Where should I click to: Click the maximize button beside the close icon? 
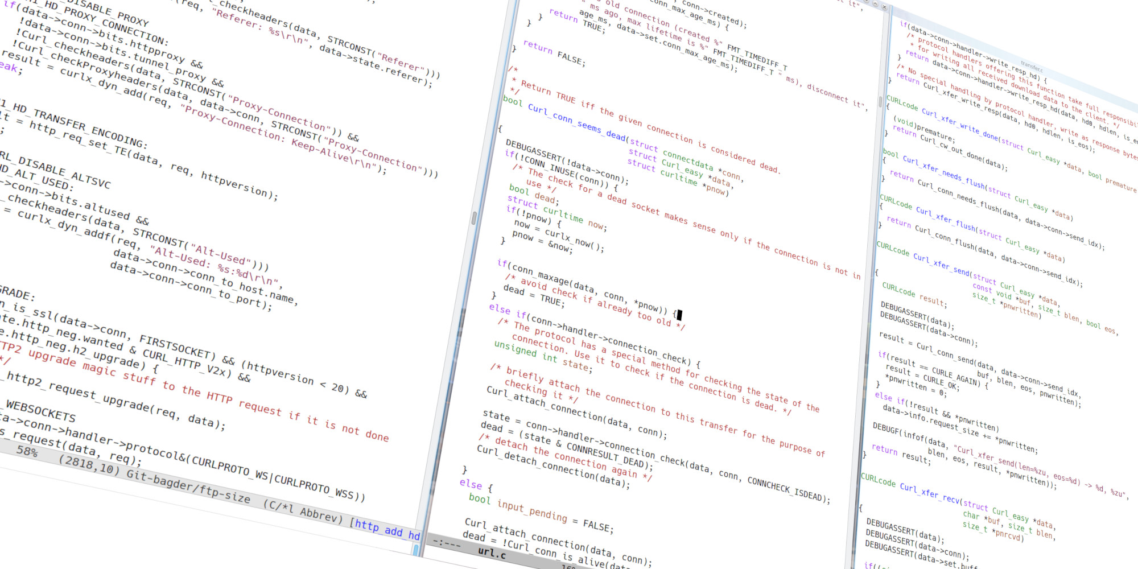pos(876,5)
